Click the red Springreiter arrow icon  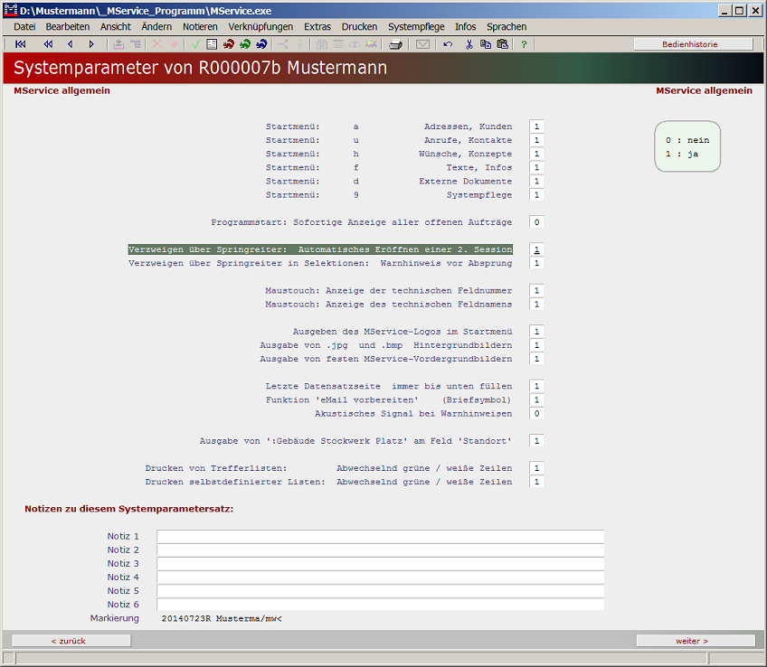[228, 43]
